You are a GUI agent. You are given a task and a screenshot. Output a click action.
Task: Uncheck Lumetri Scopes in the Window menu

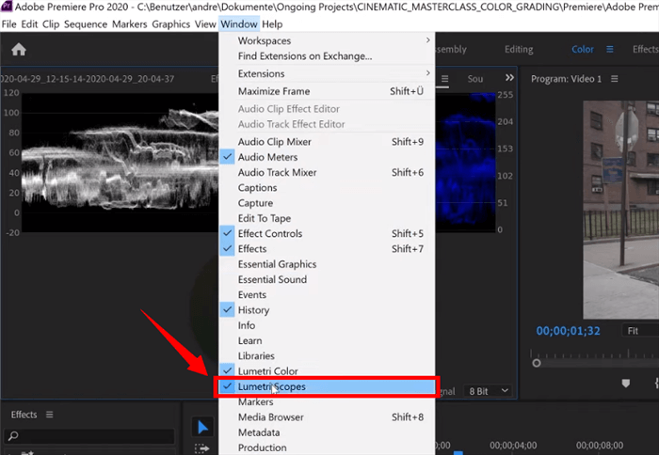271,386
